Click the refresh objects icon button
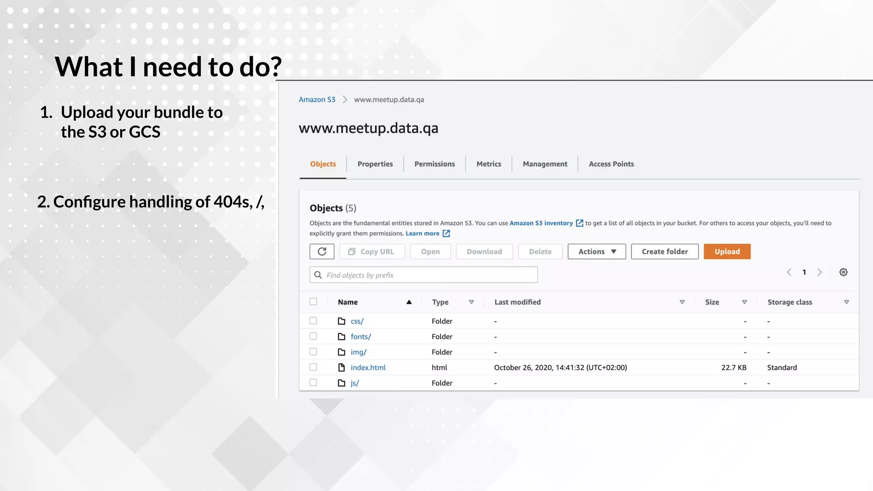873x491 pixels. tap(322, 251)
